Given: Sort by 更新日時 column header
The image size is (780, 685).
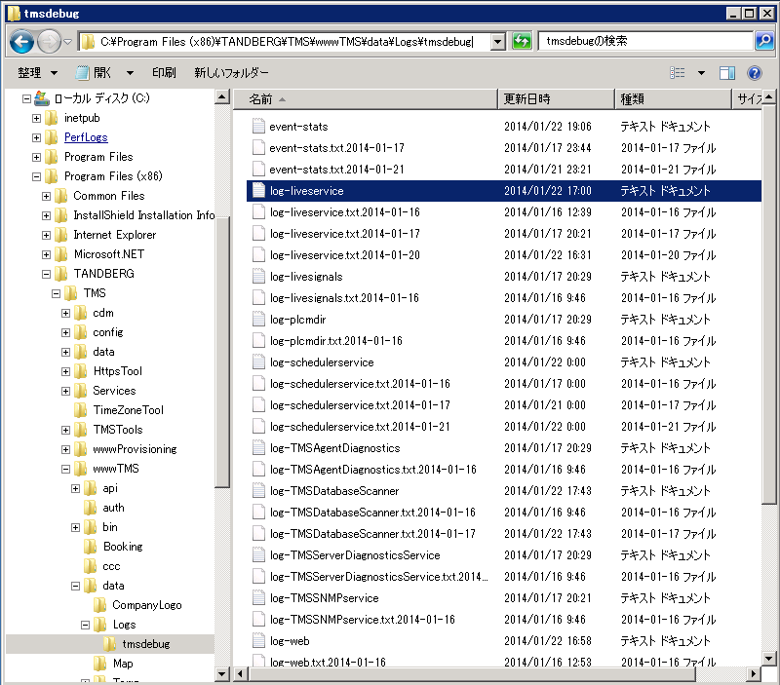Looking at the screenshot, I should 556,99.
